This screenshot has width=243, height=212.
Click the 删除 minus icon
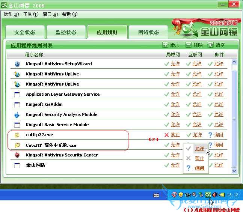[189, 45]
